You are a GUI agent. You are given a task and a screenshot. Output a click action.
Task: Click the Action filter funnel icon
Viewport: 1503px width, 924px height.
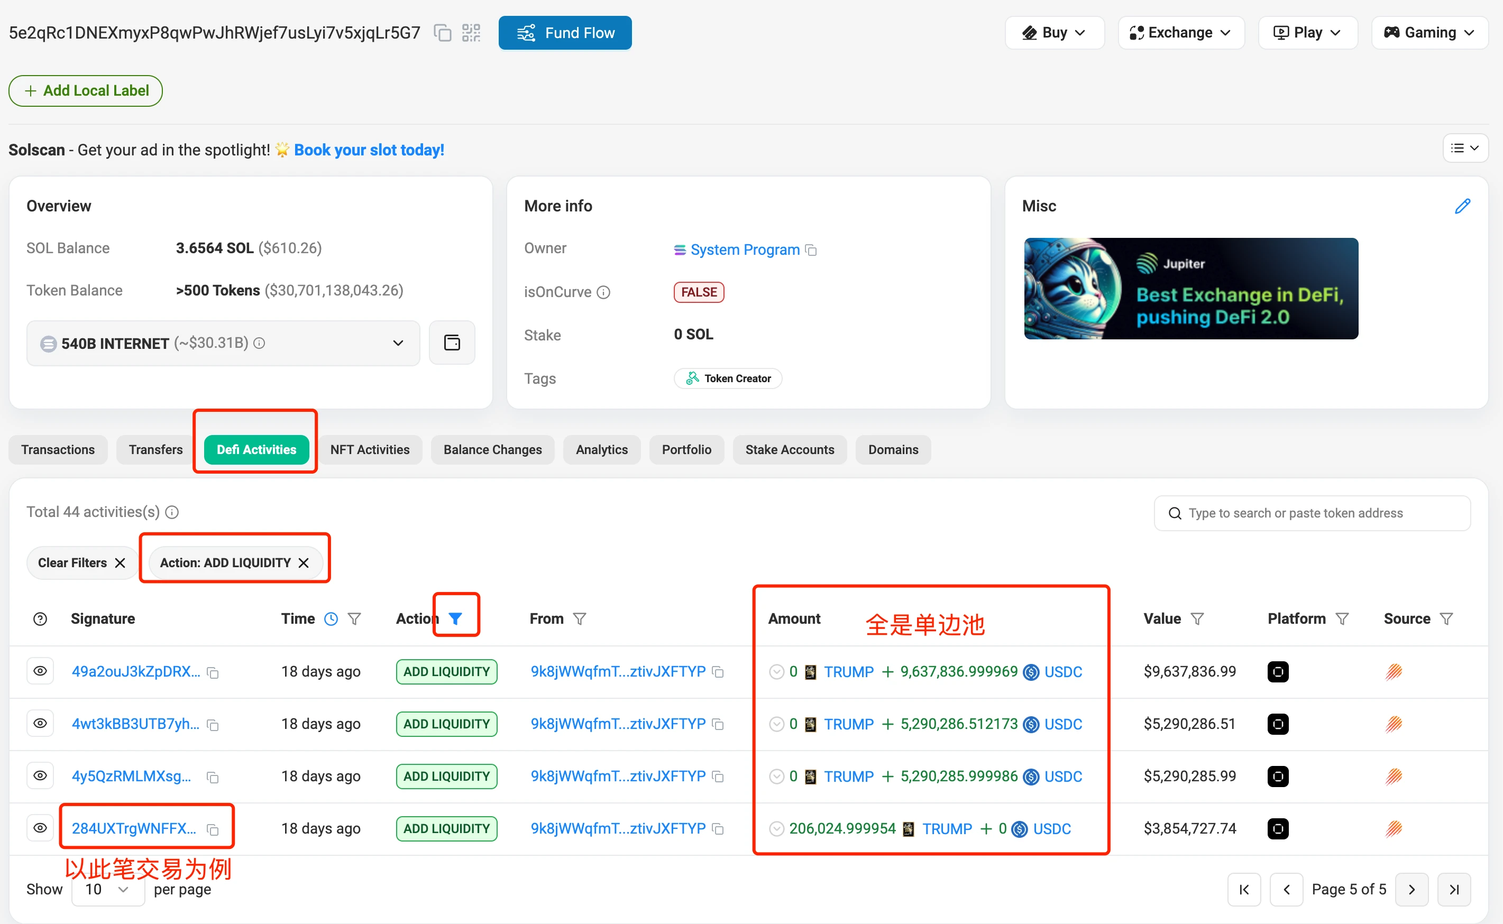coord(455,617)
